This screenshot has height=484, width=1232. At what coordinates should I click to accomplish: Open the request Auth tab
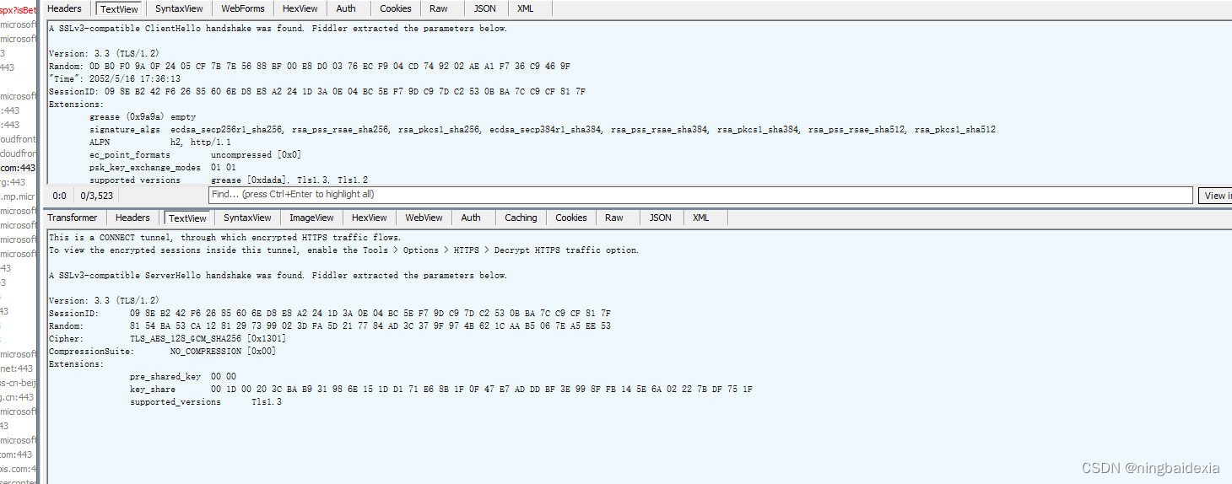(346, 8)
